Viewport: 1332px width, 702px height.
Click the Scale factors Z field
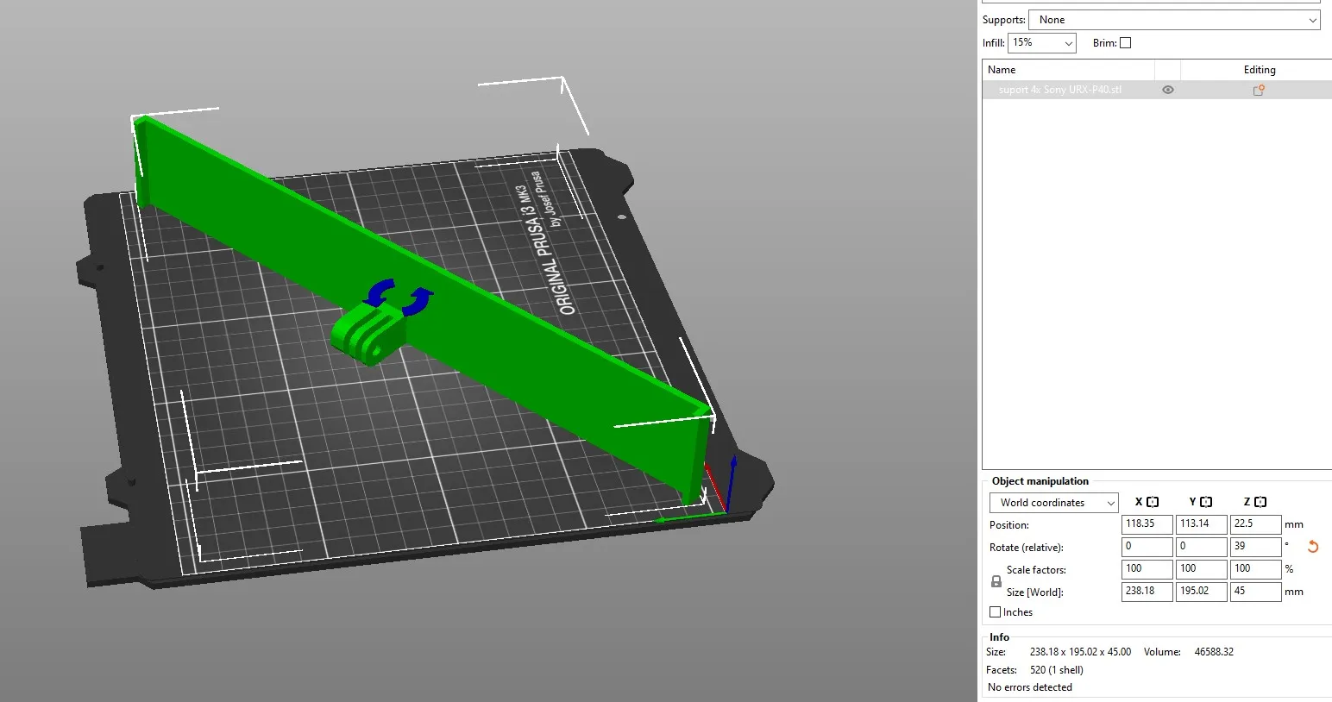pyautogui.click(x=1255, y=569)
